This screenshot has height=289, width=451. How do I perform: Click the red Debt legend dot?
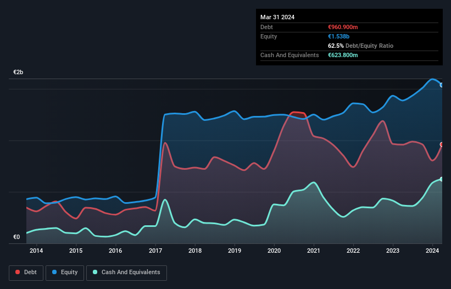click(x=18, y=272)
